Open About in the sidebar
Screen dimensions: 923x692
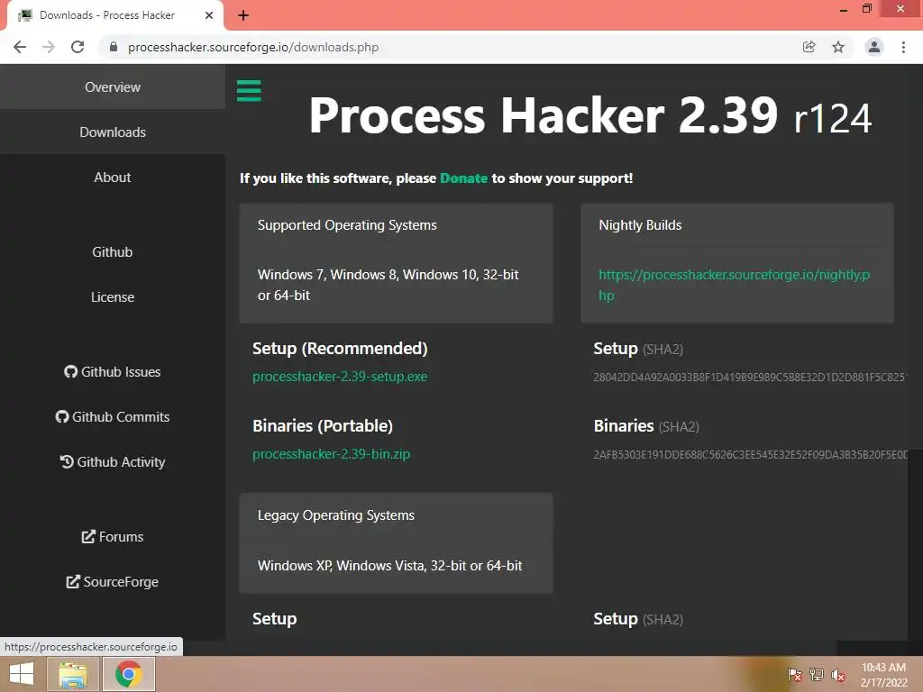tap(113, 178)
